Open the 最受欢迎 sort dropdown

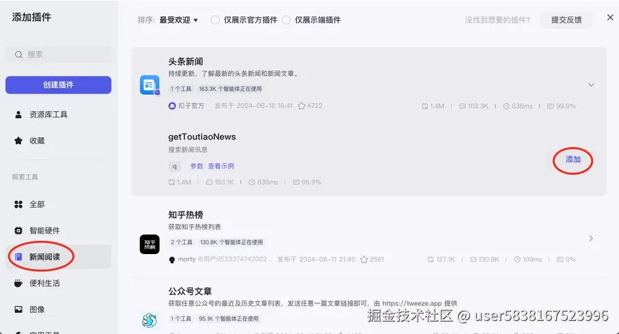click(178, 20)
